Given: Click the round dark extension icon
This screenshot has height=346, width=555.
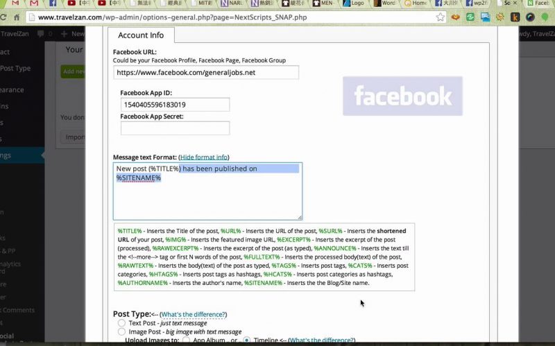Looking at the screenshot, I should click(x=529, y=17).
